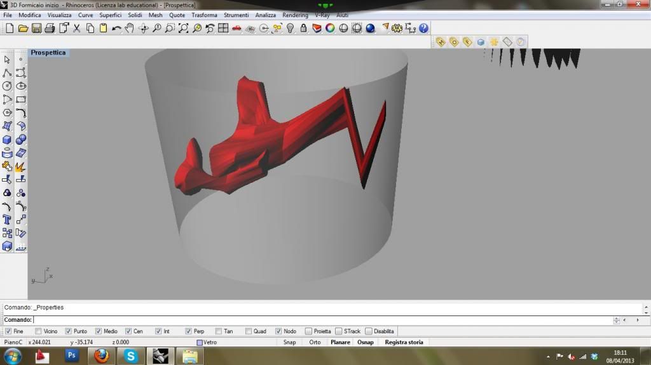
Task: Click into the Comando input field
Action: pos(322,320)
